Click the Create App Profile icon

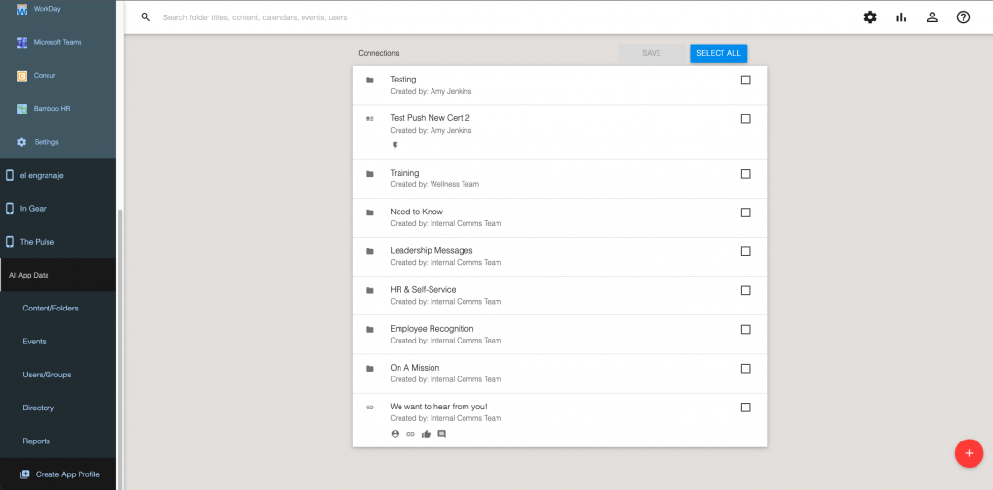pos(24,474)
